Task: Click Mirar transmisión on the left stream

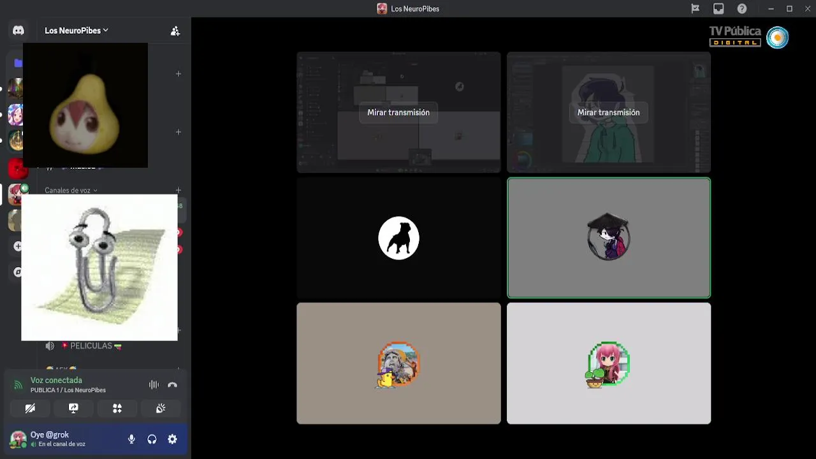Action: point(398,112)
